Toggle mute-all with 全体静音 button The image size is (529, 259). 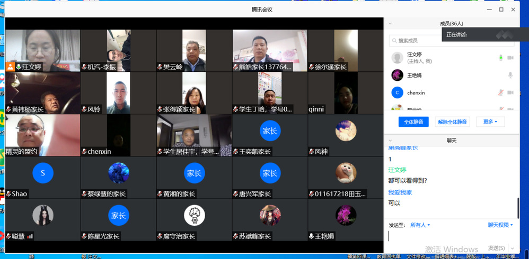[413, 122]
